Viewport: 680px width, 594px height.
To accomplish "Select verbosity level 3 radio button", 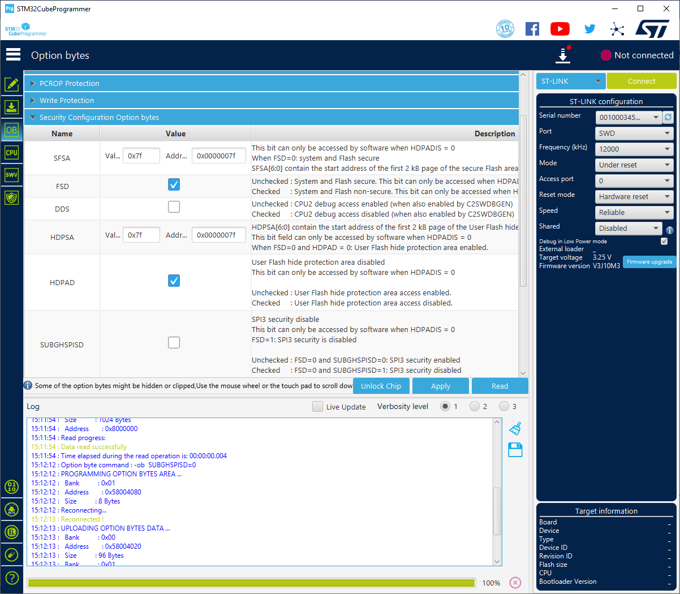I will 504,406.
